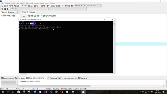Open the Справка menu
This screenshot has width=167, height=94.
point(52,3)
